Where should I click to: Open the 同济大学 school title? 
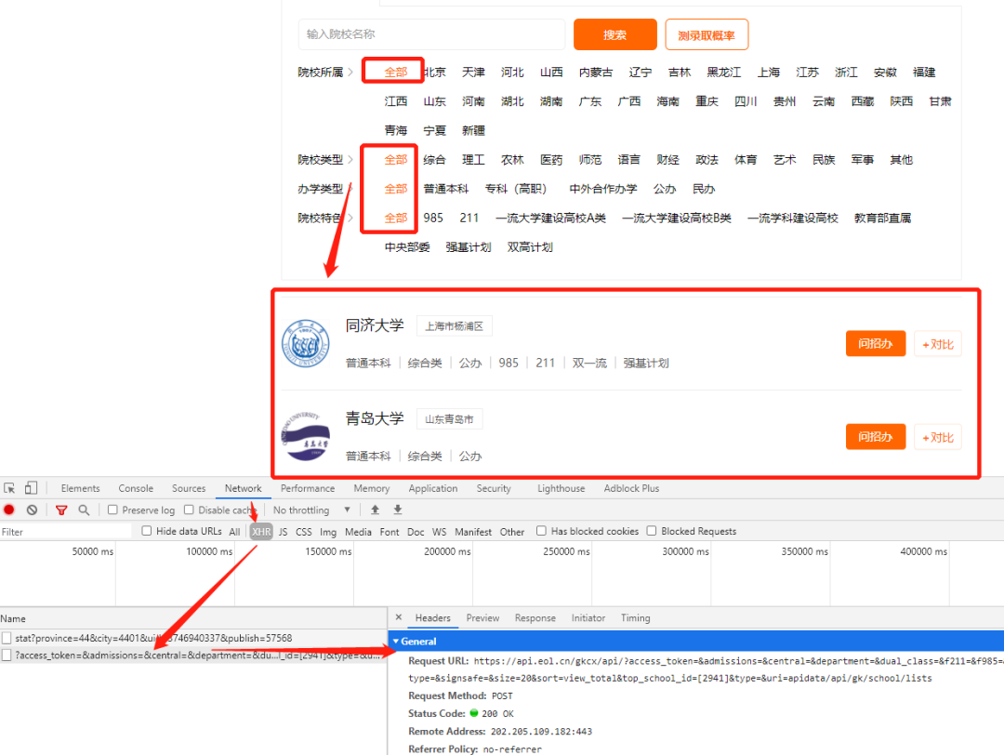pos(375,325)
